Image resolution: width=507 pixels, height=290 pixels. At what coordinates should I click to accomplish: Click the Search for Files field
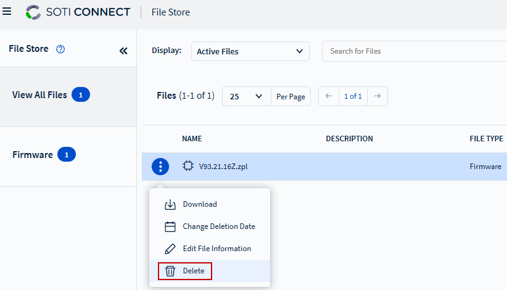[413, 51]
